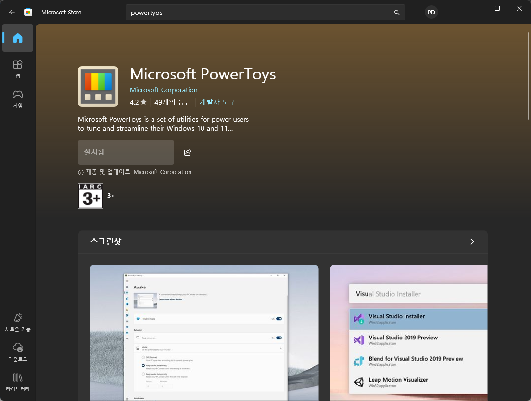The image size is (531, 401).
Task: Open 새로운 기능 (What's new) in sidebar
Action: 18,323
